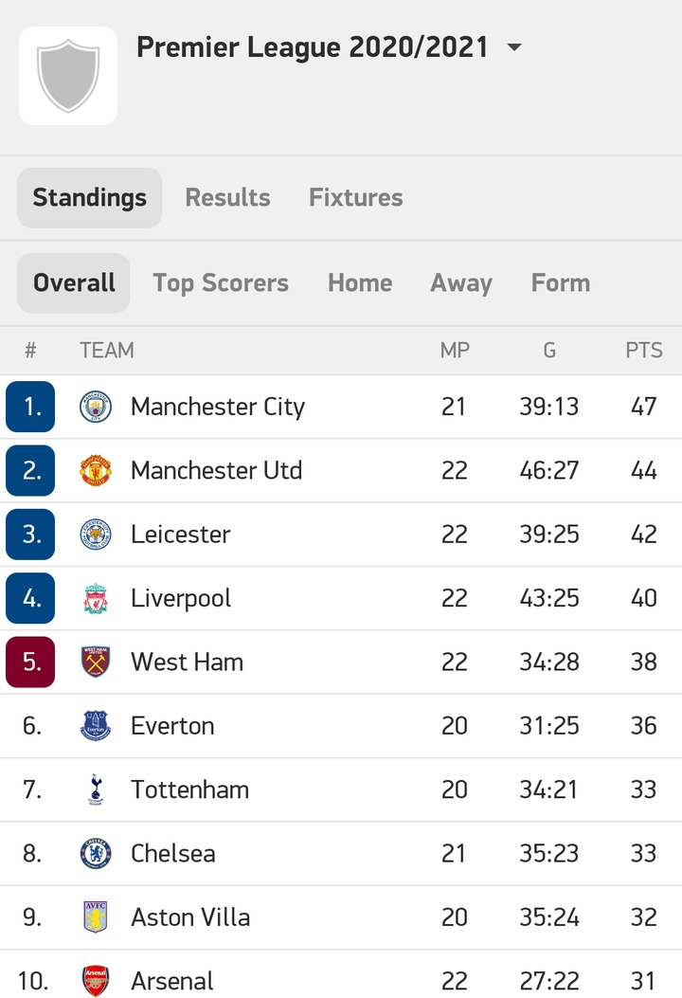The height and width of the screenshot is (998, 682).
Task: Select the Home standings tab
Action: (360, 283)
